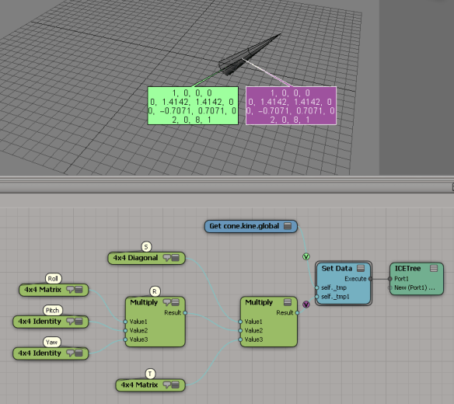Select the Set Data node title
The width and height of the screenshot is (454, 404).
(x=337, y=268)
